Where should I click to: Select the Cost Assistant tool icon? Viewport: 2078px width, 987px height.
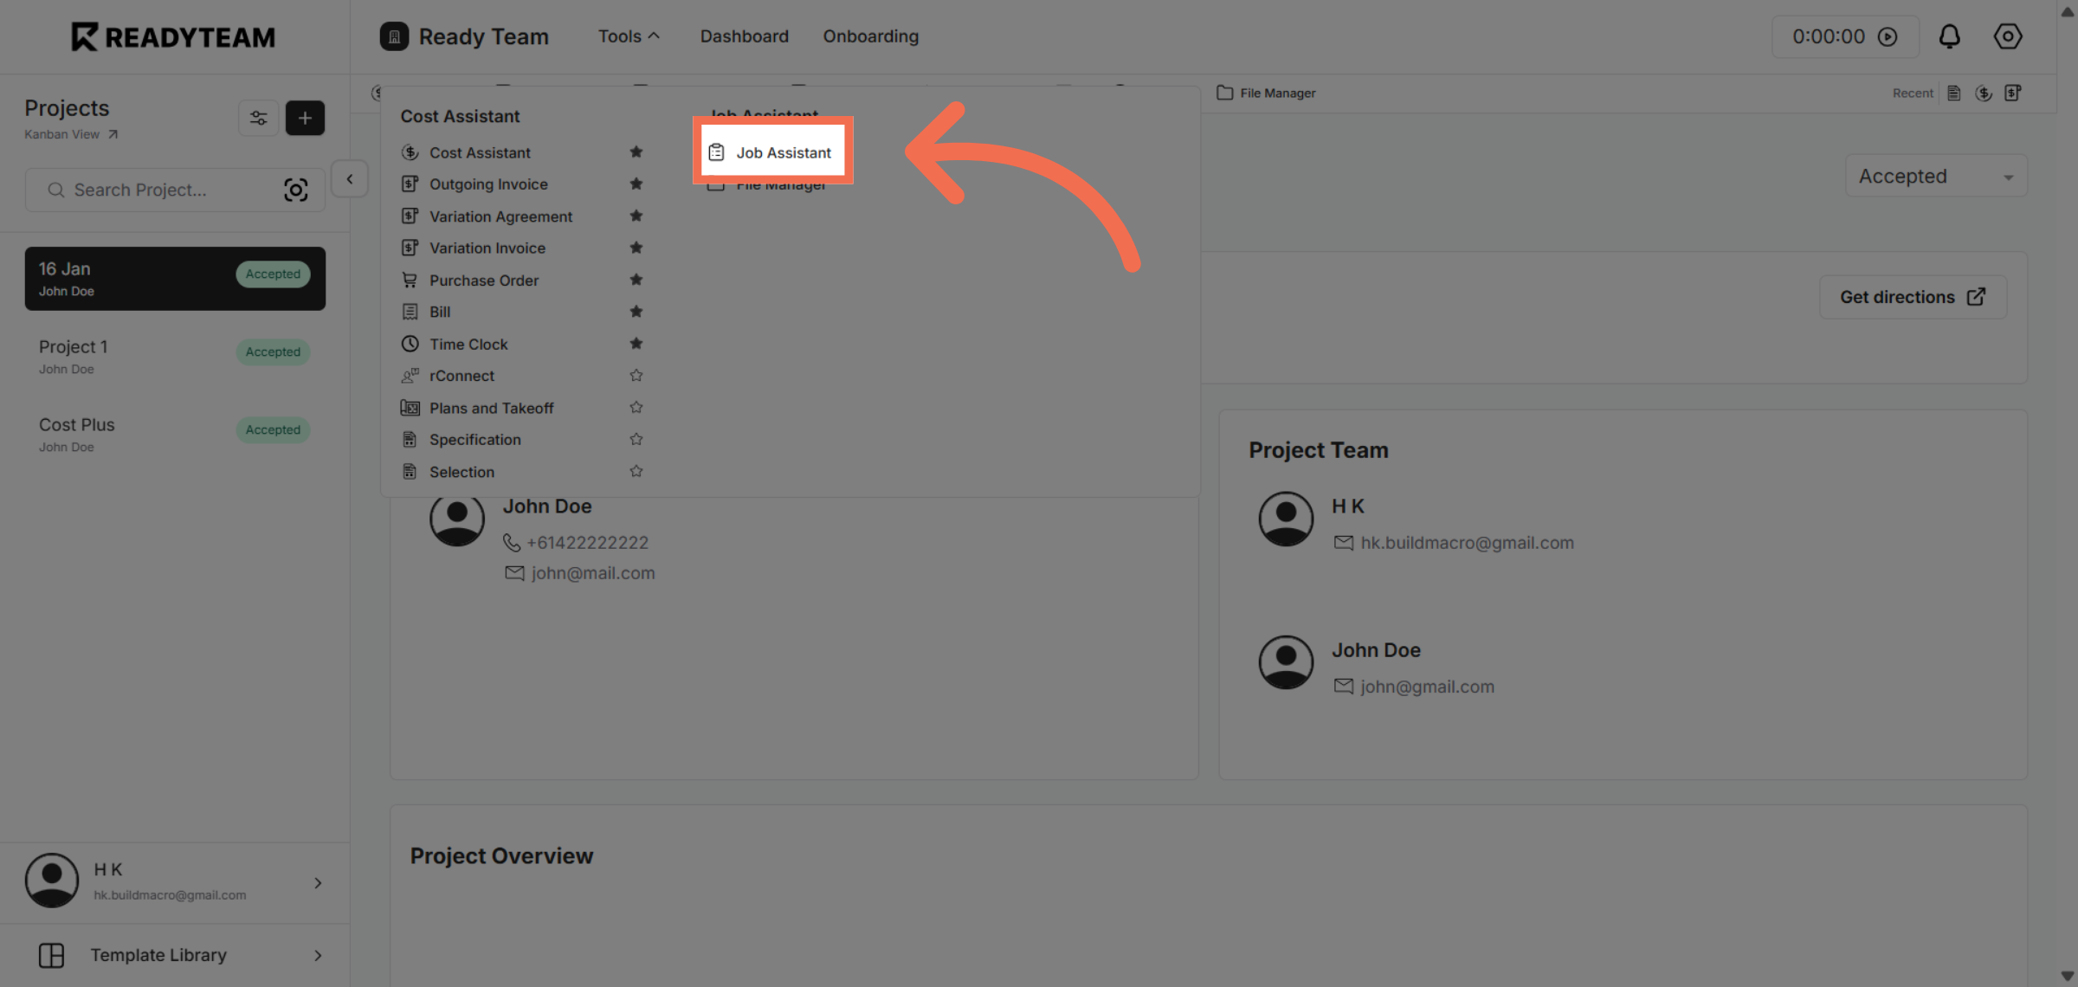click(410, 152)
